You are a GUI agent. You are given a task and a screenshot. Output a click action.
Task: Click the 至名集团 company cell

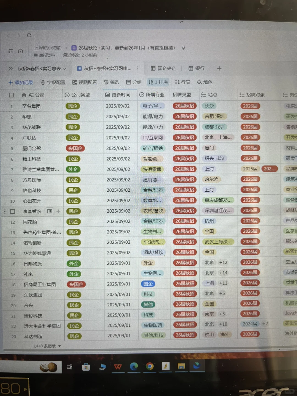pos(31,106)
